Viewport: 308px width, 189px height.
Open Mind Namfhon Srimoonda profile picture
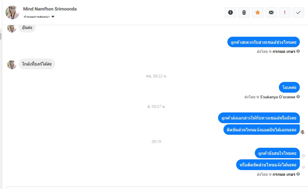tap(12, 12)
